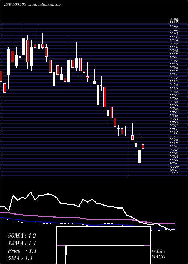Click the "50MA : 1.2" legend text
Screen dimensions: 188x264
(22, 236)
